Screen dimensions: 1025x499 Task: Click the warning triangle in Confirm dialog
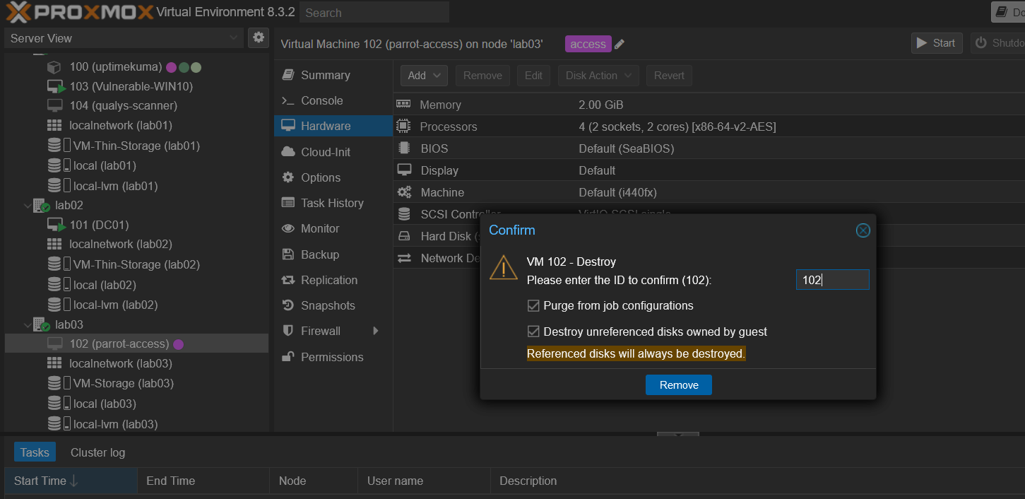(x=503, y=269)
